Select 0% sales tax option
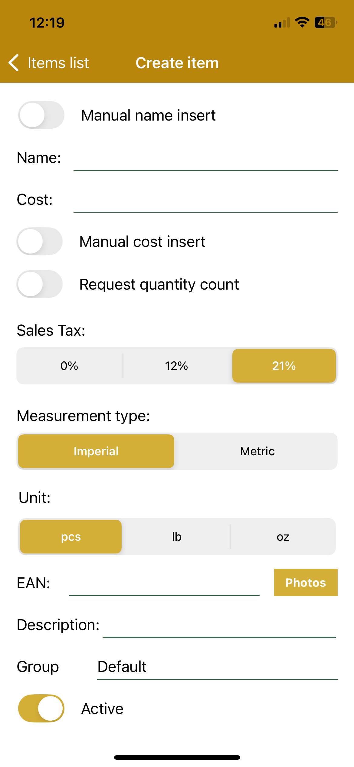 coord(70,366)
